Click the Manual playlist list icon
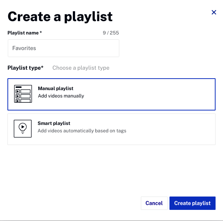 coord(23,94)
